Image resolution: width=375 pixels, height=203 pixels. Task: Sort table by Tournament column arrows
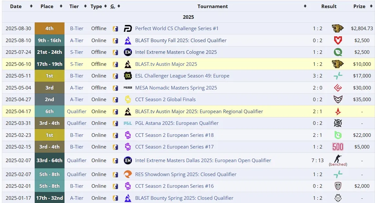[x=305, y=6]
